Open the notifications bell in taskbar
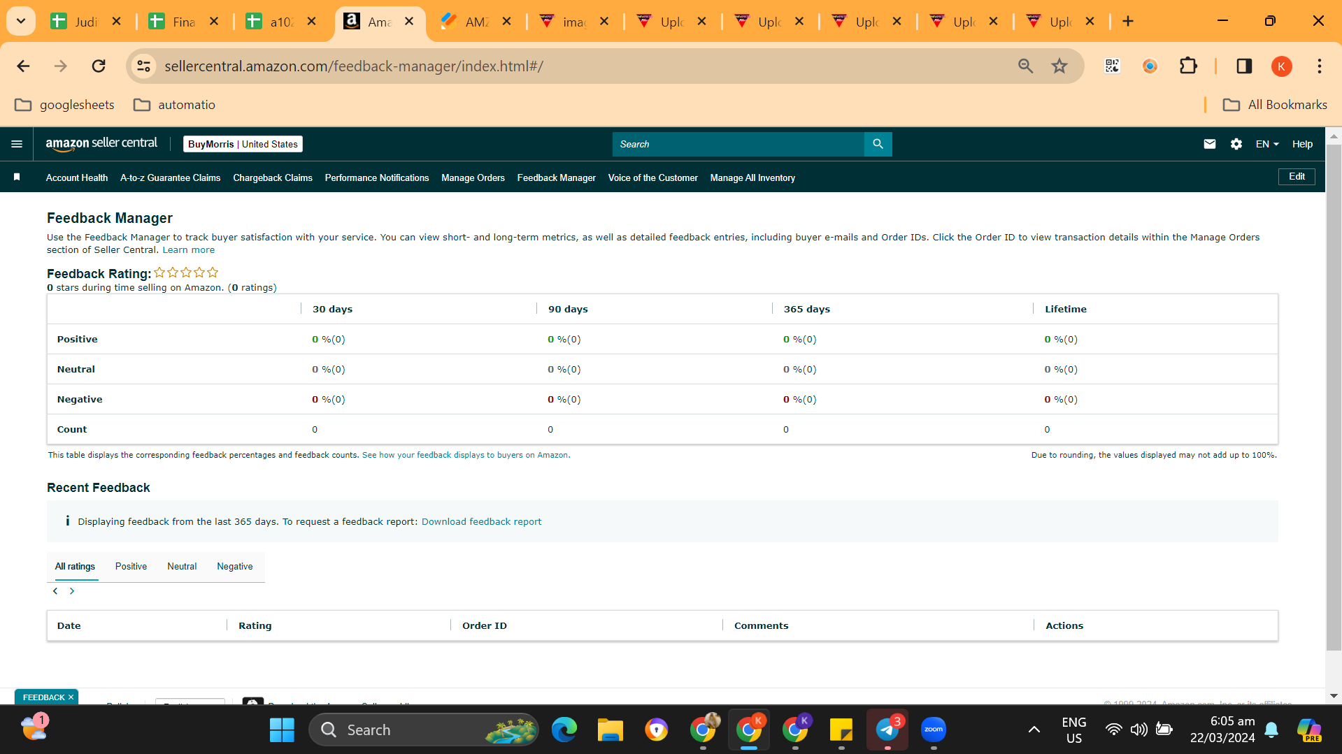Screen dimensions: 1342x754 click(x=1271, y=730)
